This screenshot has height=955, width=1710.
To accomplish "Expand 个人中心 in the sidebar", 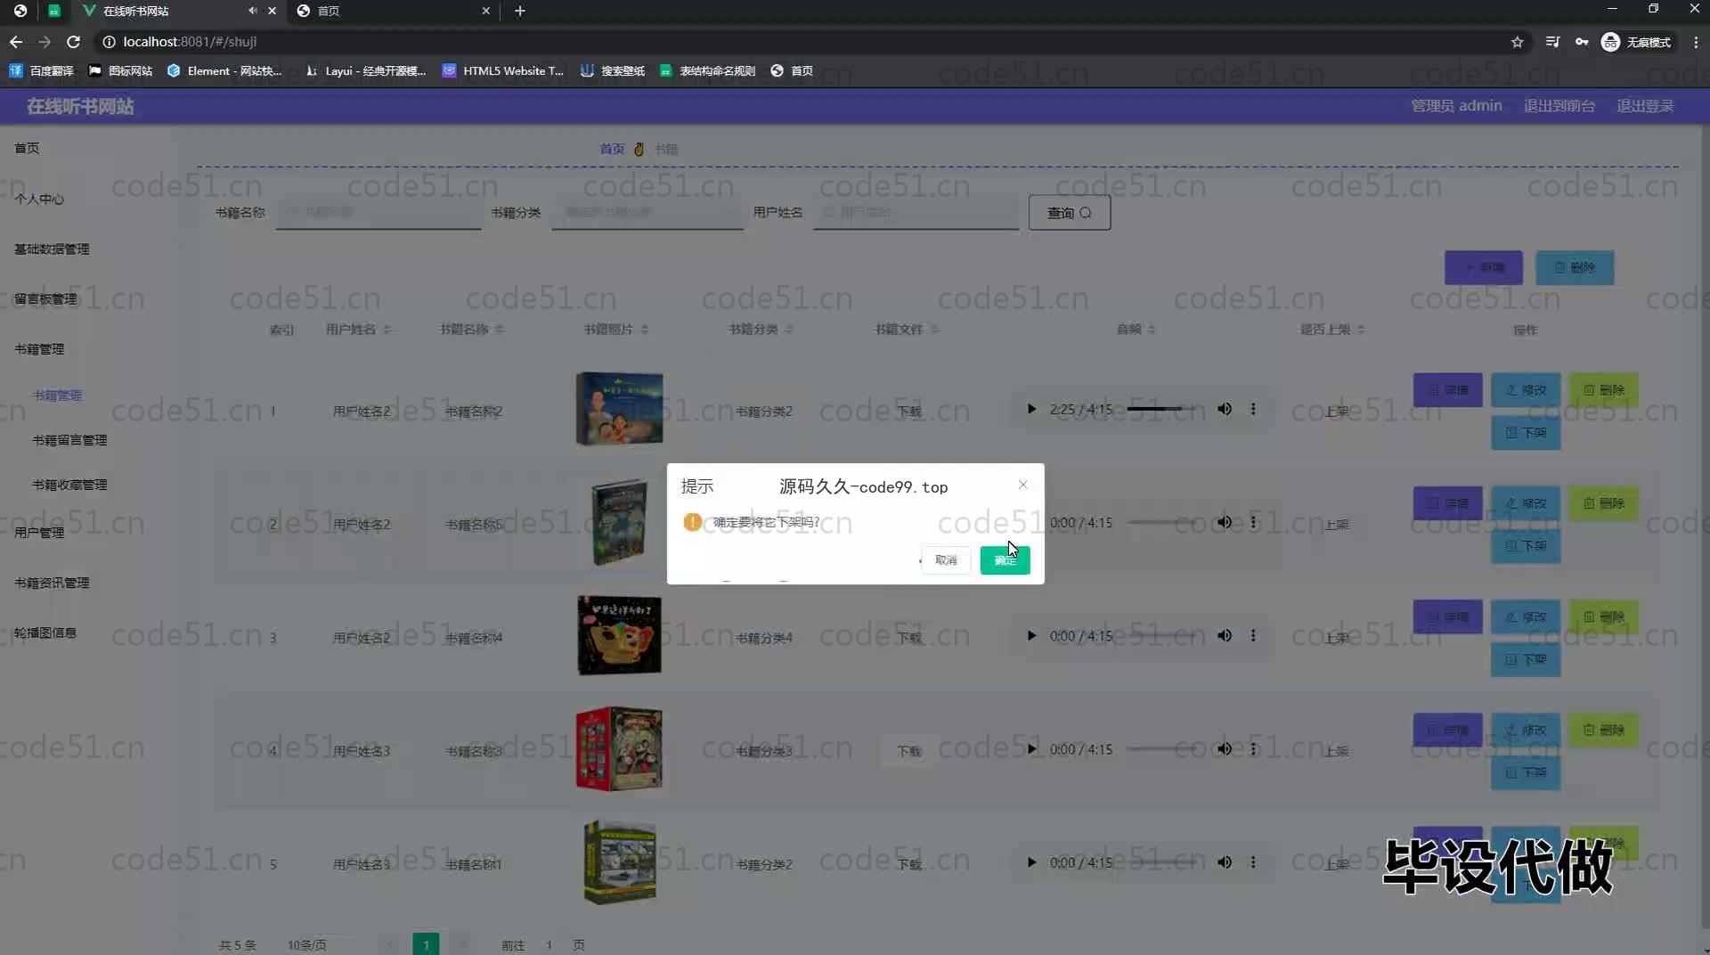I will (39, 199).
